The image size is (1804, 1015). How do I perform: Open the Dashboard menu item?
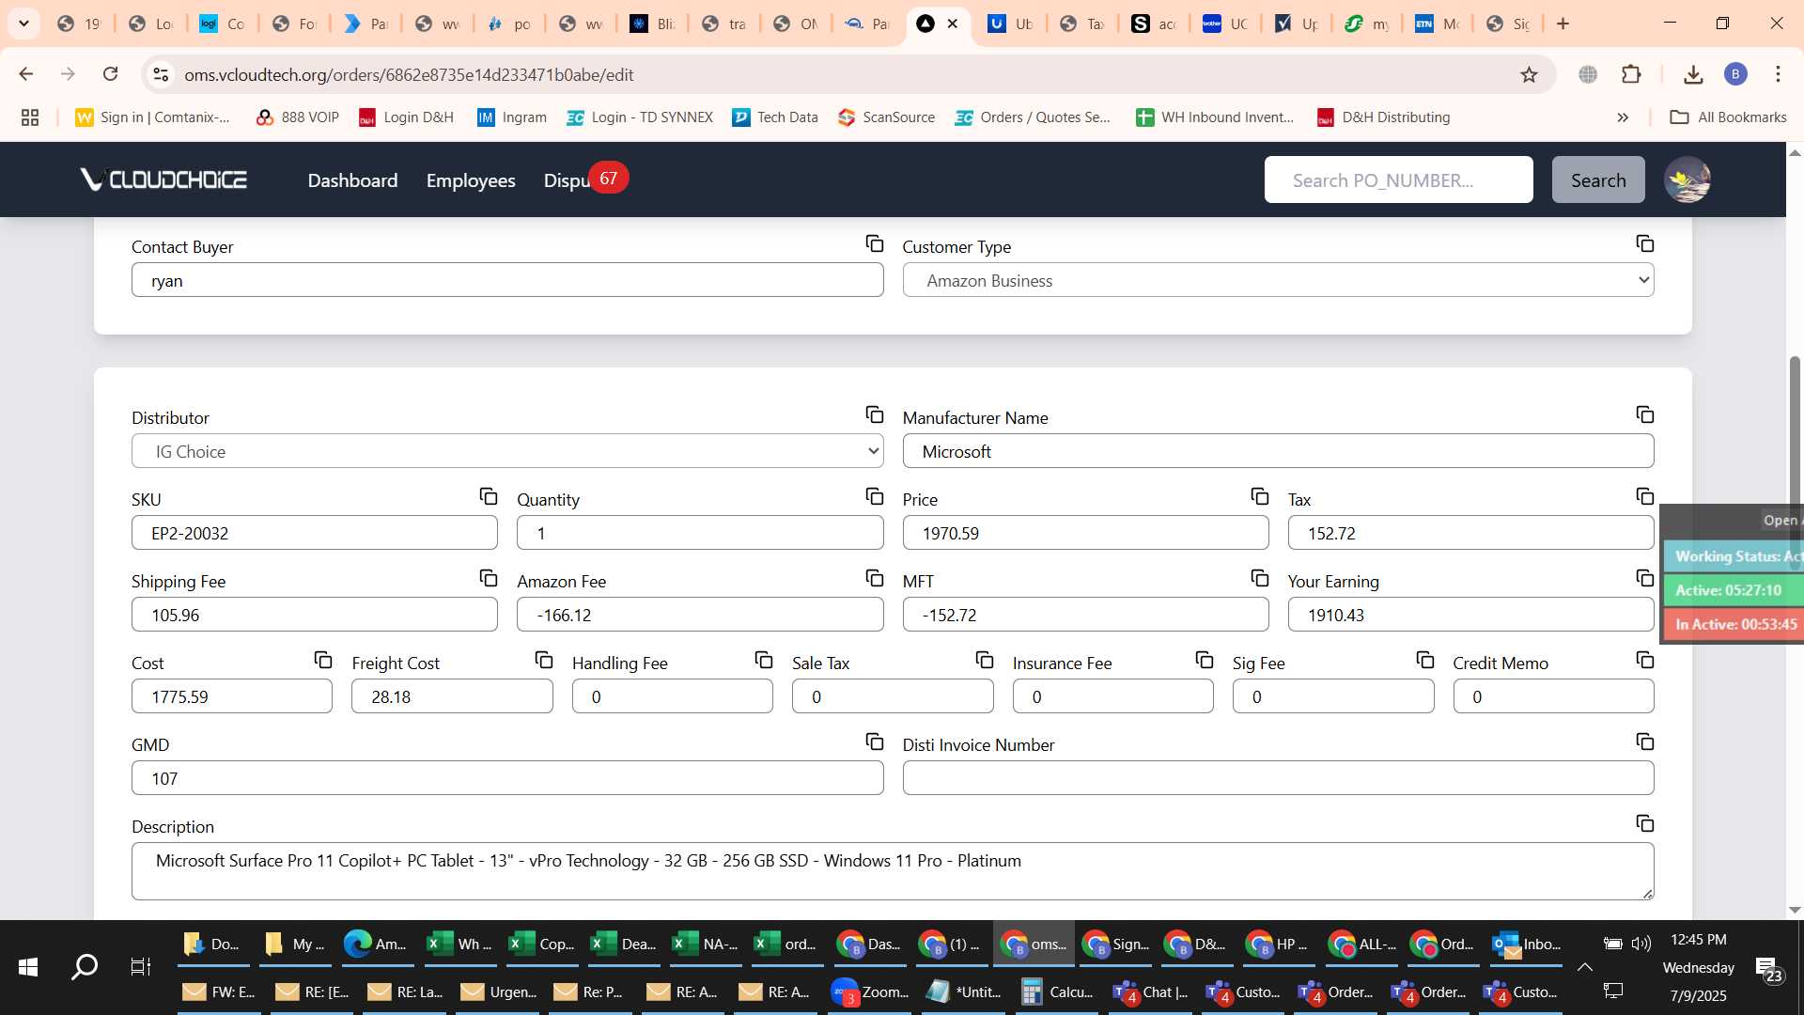pos(352,180)
